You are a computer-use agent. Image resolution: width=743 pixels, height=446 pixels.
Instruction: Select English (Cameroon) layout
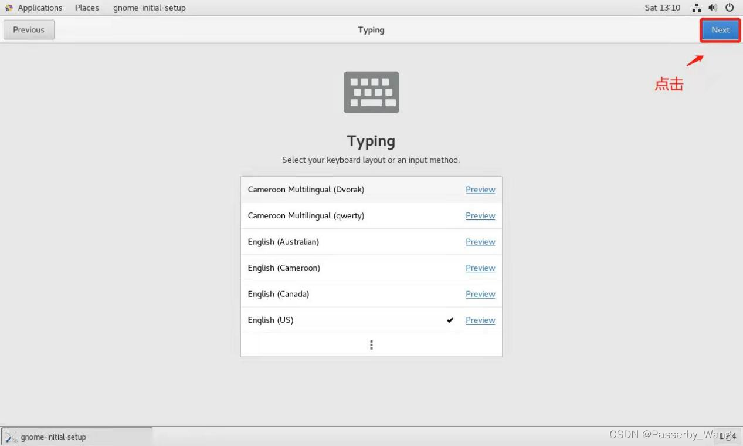[371, 268]
